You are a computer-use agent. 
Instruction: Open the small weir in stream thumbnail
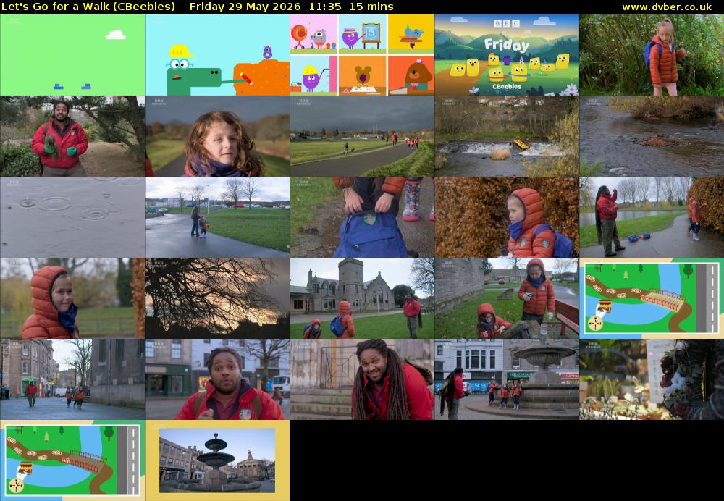pos(507,136)
